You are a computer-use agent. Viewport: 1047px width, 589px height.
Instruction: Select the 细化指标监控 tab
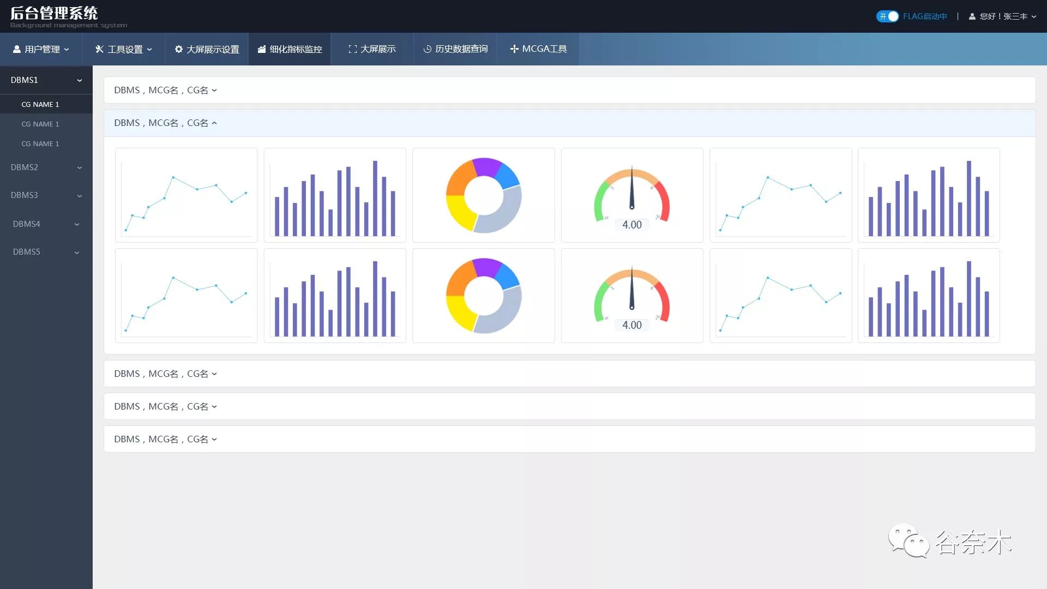(x=290, y=49)
